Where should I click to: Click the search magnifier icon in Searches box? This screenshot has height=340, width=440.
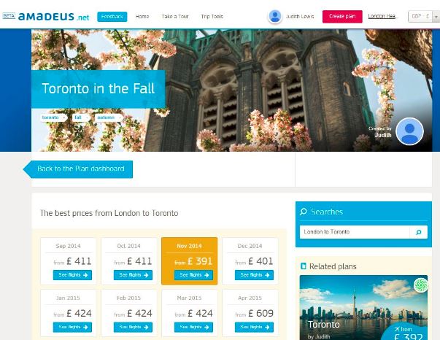coord(419,232)
